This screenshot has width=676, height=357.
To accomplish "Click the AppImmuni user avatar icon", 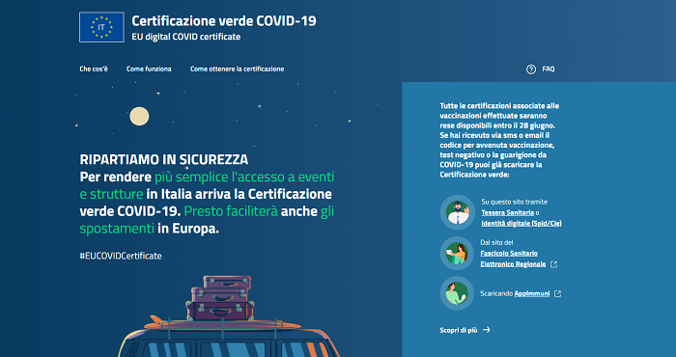I will 457,292.
